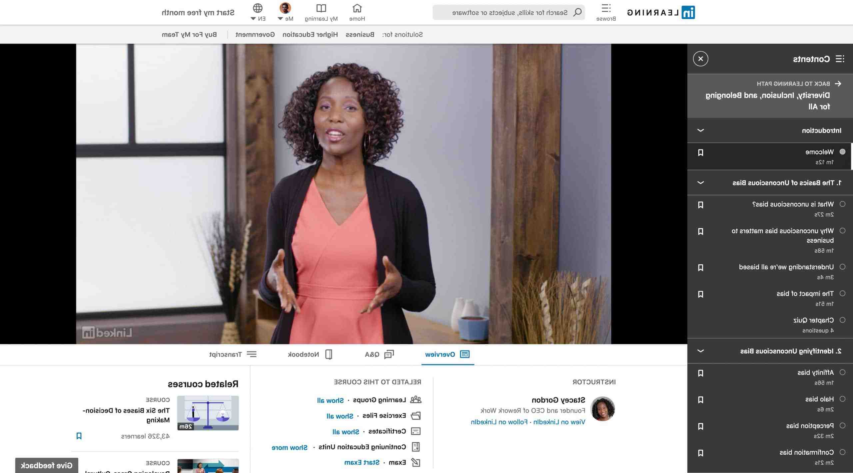Collapse Identifying Unconscious Bias section

click(x=700, y=351)
